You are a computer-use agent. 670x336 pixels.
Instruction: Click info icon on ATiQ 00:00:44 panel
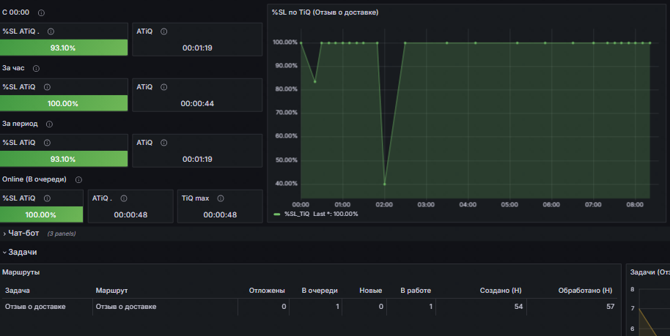pos(163,87)
